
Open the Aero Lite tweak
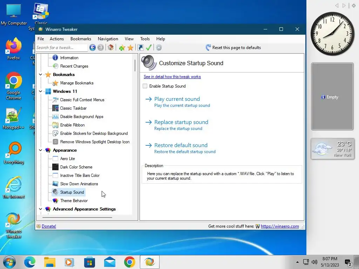[67, 159]
